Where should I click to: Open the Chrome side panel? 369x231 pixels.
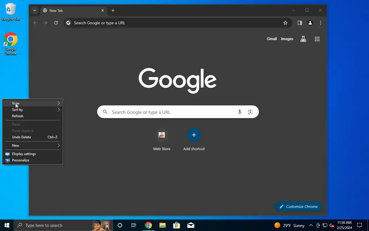[300, 23]
